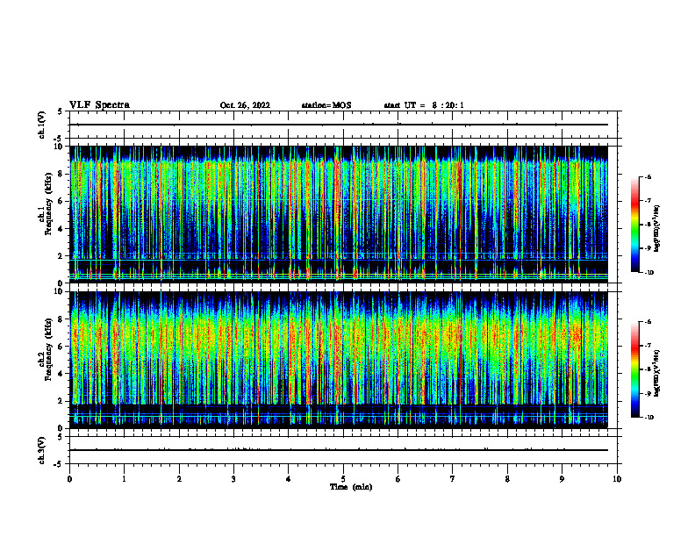Screen dimensions: 695x537
Task: Click time axis tick label '5'
Action: pyautogui.click(x=343, y=479)
